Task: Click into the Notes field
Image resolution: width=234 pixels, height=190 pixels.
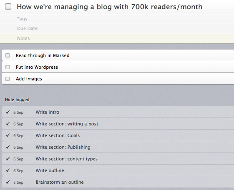Action: [117, 38]
